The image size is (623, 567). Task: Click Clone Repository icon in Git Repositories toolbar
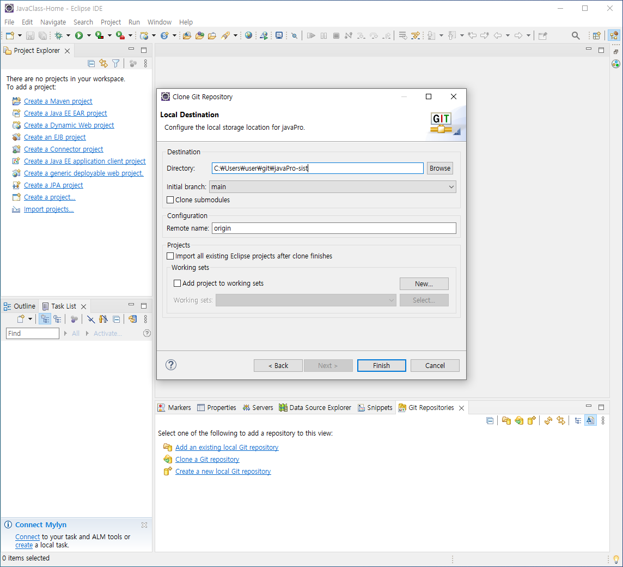519,420
